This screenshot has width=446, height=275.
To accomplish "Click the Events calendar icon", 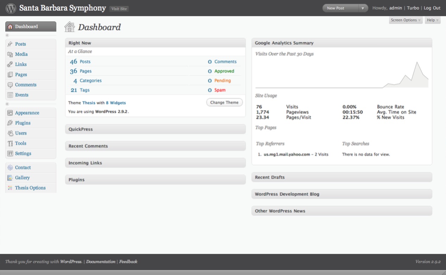I will [x=10, y=95].
